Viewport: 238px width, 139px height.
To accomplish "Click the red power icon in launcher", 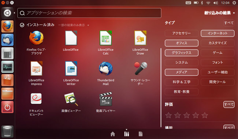I will 7,107.
